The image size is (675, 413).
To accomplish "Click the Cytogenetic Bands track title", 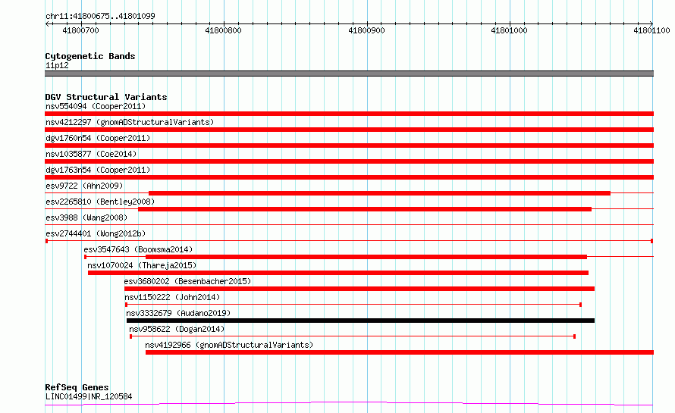I will coord(90,56).
